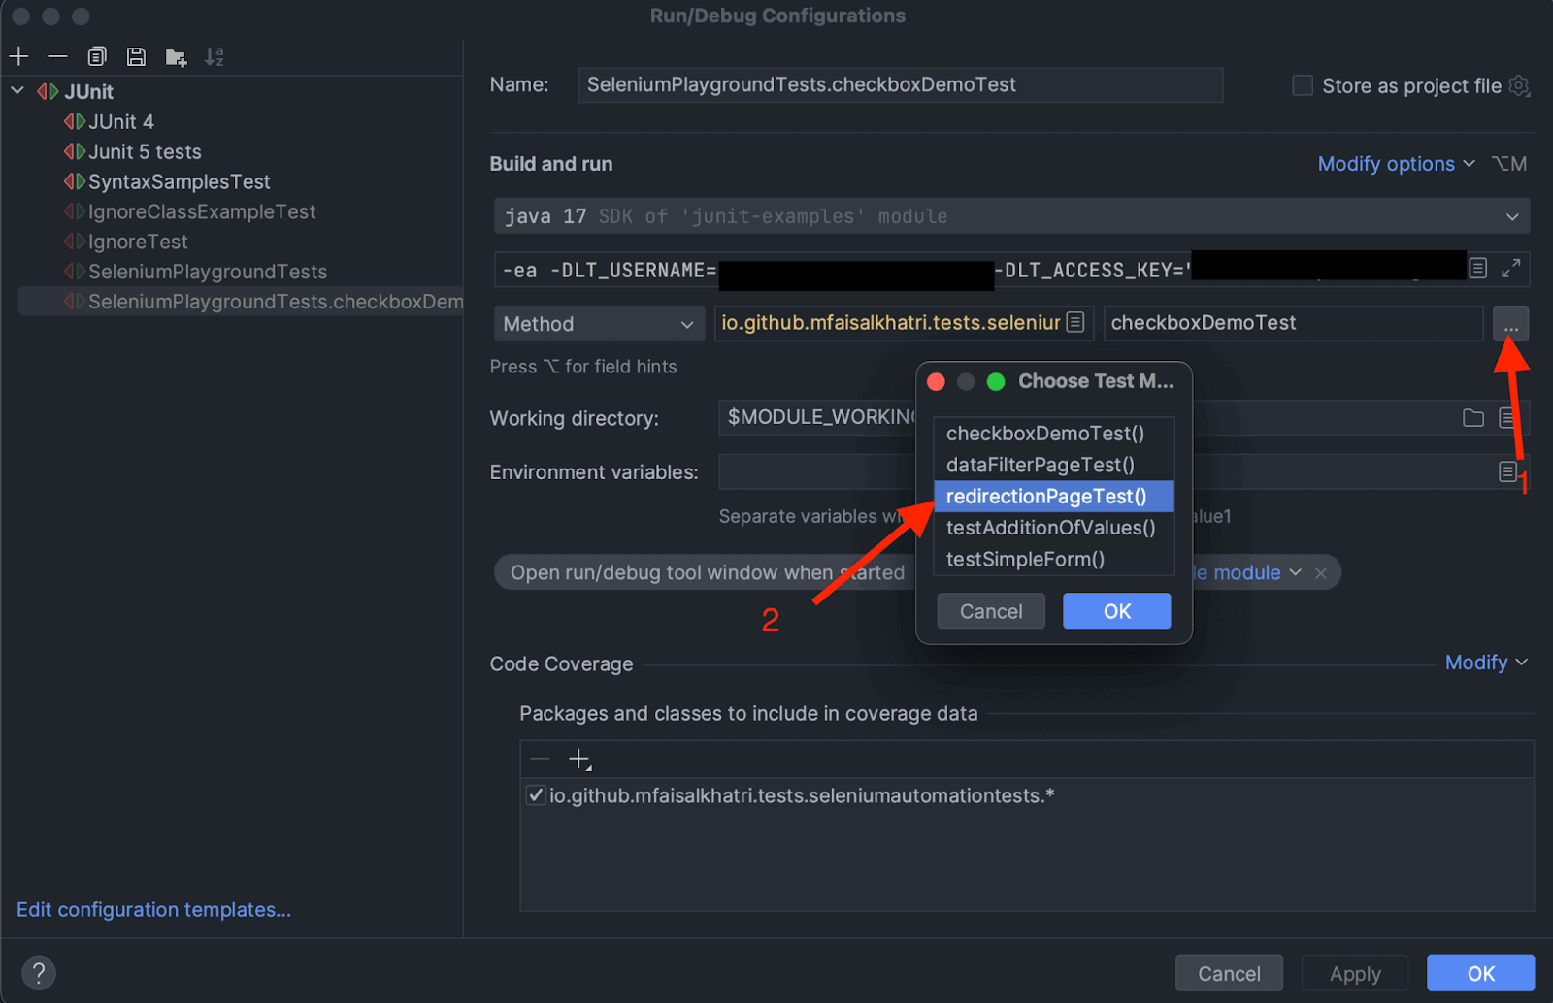Open Edit configuration templates link

click(x=153, y=910)
